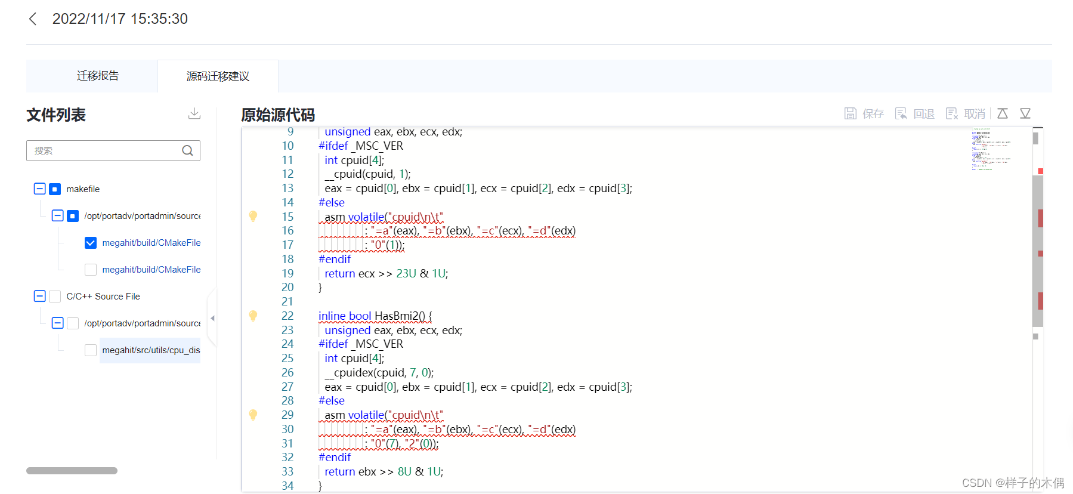Click the file list horizontal scrollbar
1073x494 pixels.
72,471
